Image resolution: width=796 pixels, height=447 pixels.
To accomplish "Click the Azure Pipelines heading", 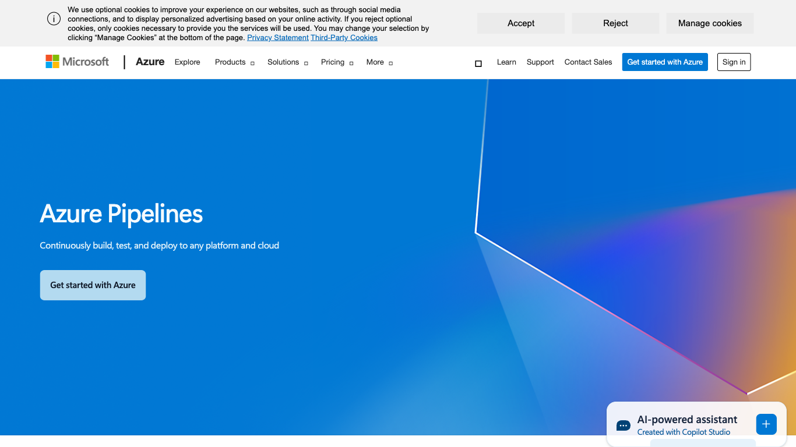I will [121, 214].
